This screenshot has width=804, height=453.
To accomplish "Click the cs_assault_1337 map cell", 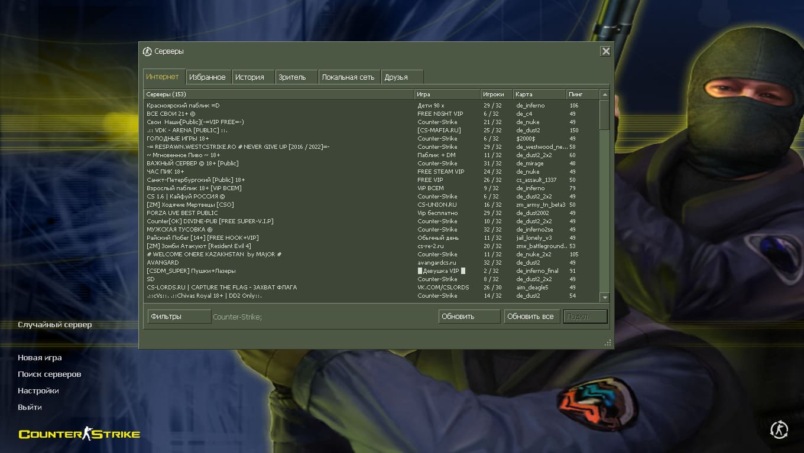I will point(536,180).
